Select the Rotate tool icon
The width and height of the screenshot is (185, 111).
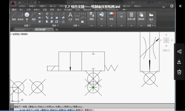pyautogui.click(x=52, y=14)
